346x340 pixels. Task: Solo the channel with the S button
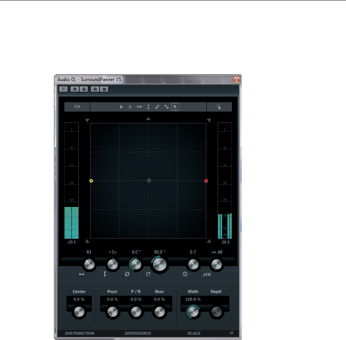tap(84, 89)
